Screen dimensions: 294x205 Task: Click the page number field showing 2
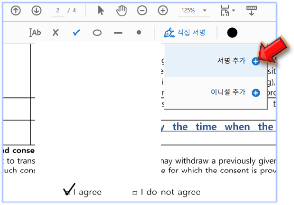pyautogui.click(x=58, y=10)
